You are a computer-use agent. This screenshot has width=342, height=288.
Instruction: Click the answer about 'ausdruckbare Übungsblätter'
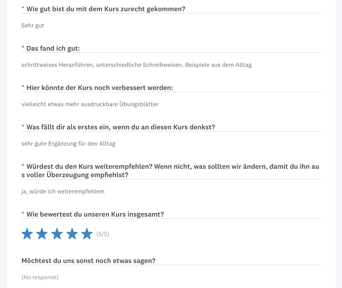tap(90, 104)
